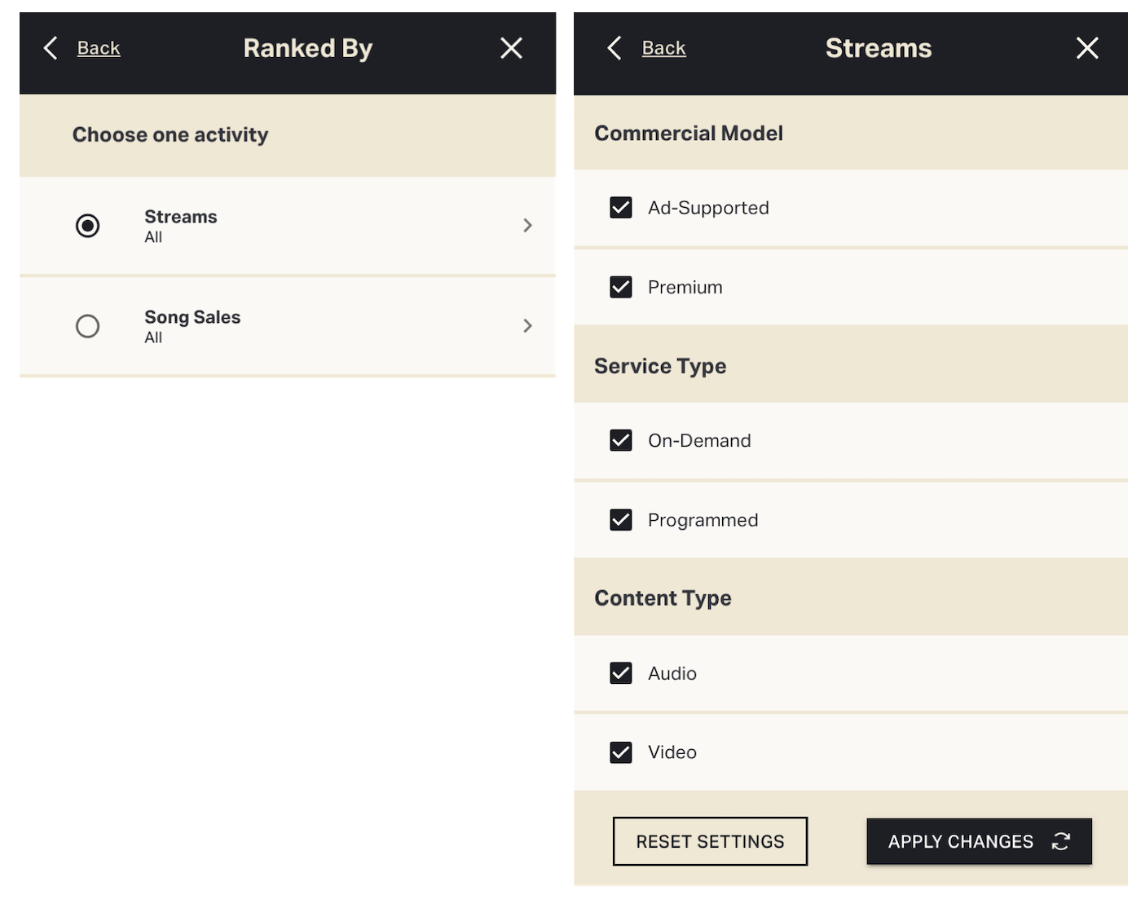This screenshot has width=1141, height=904.
Task: Expand Song Sales options via its chevron
Action: 527,326
